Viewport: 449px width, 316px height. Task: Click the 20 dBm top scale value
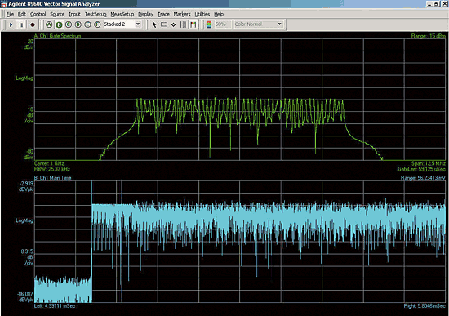pyautogui.click(x=29, y=44)
